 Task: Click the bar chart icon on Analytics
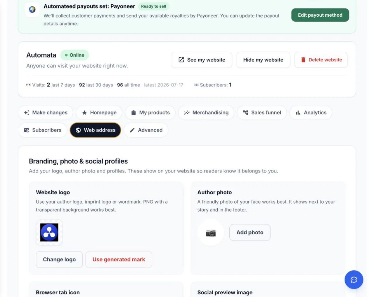tap(298, 113)
